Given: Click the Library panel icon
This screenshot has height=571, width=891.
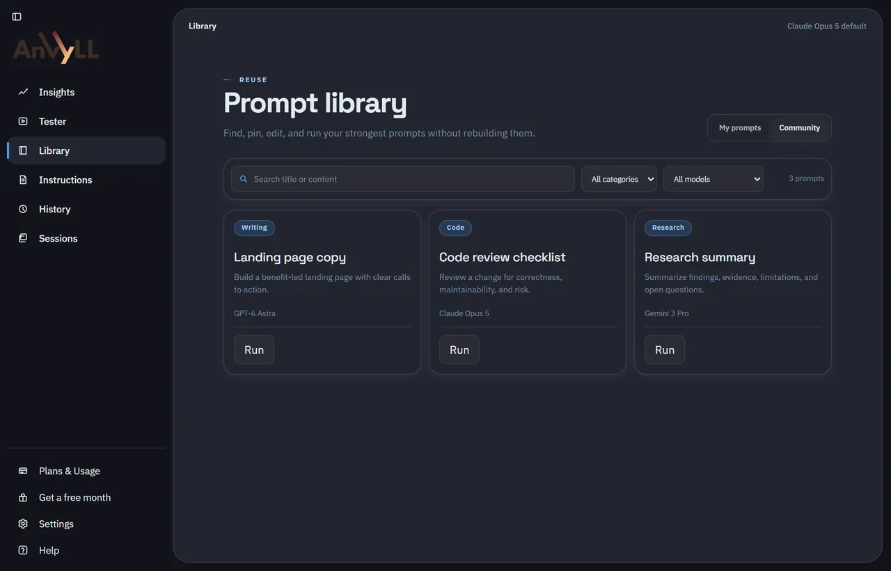Looking at the screenshot, I should coord(23,150).
